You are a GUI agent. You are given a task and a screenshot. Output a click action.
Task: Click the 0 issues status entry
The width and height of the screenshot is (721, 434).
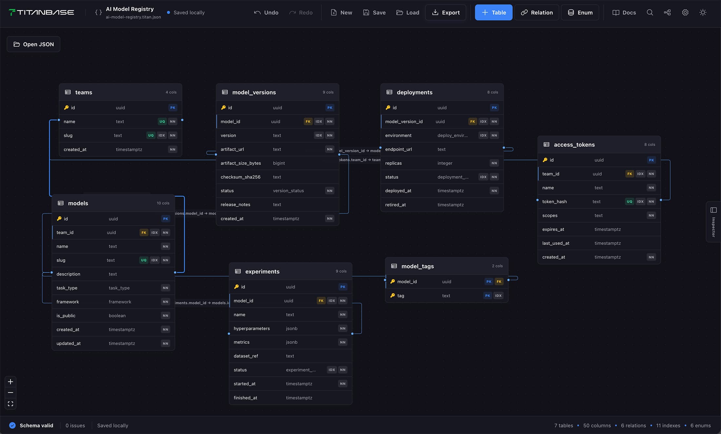(x=75, y=425)
